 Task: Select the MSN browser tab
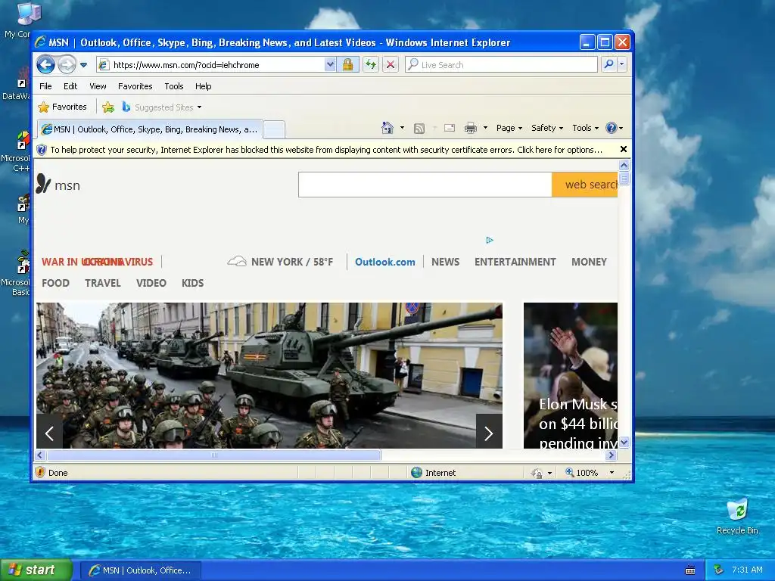click(x=150, y=129)
